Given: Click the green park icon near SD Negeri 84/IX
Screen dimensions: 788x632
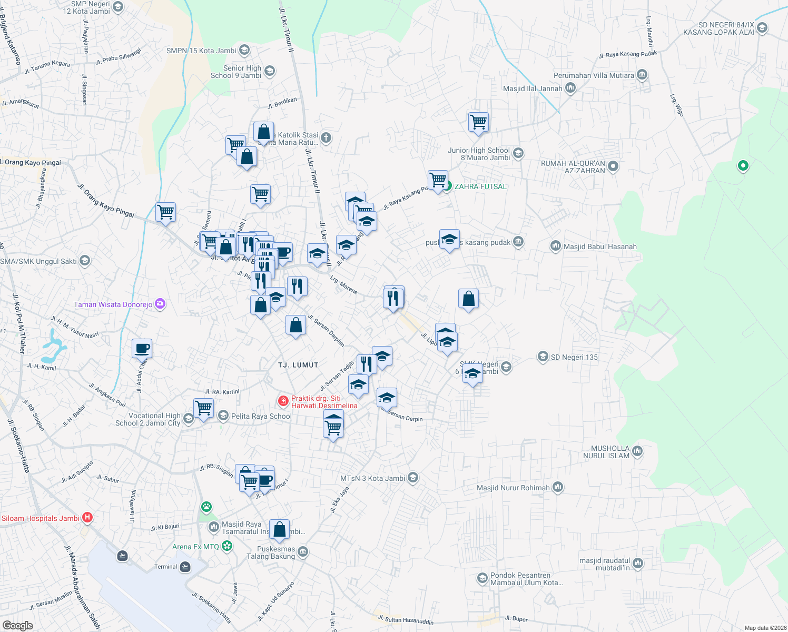Looking at the screenshot, I should 743,166.
